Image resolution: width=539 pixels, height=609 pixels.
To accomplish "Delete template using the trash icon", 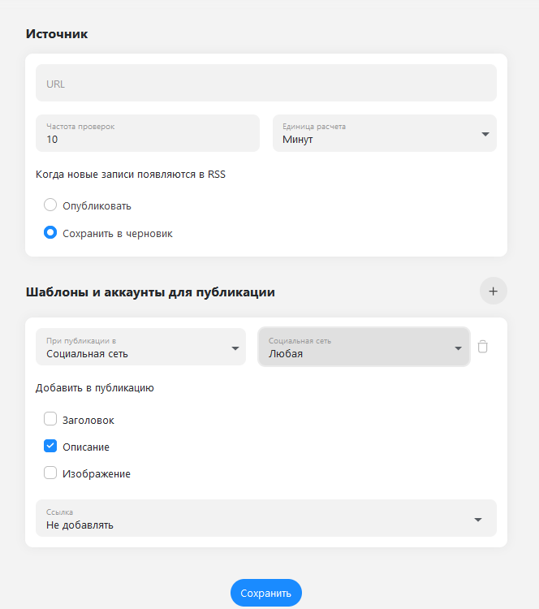I will coord(483,347).
